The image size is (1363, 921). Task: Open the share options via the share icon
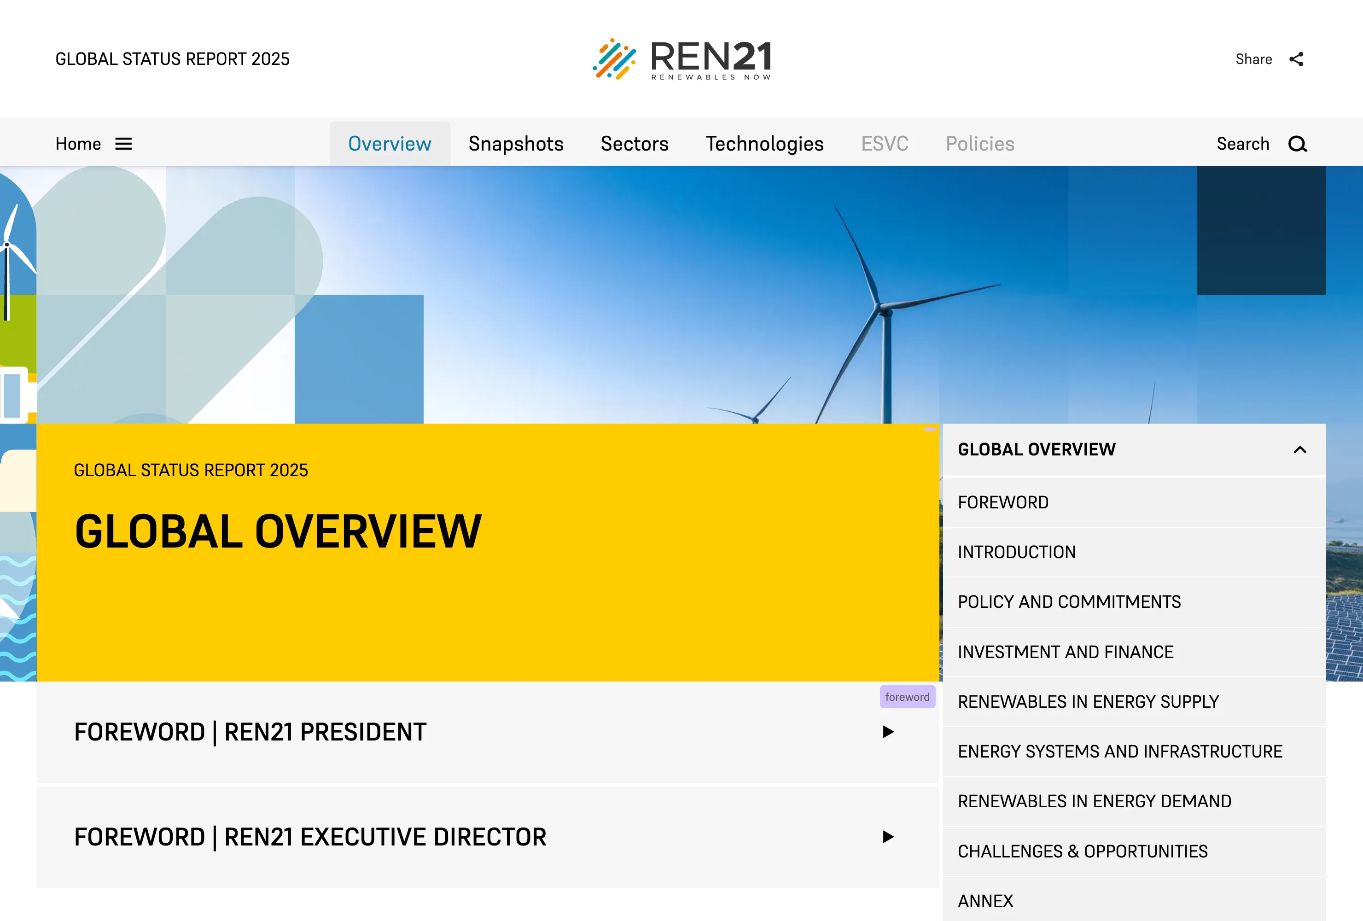[x=1296, y=58]
